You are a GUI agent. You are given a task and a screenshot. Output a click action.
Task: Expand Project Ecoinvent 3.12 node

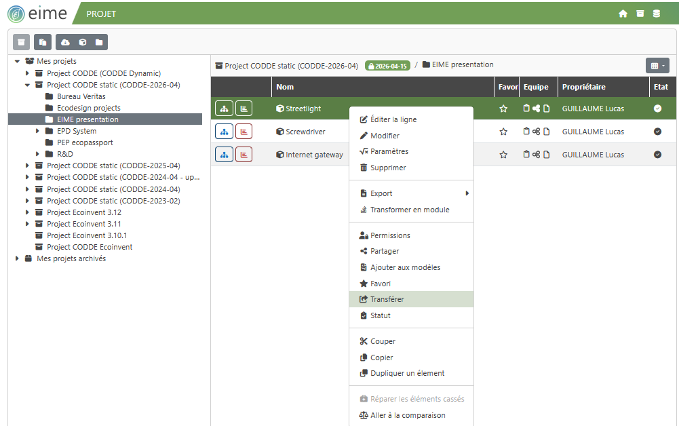point(27,212)
